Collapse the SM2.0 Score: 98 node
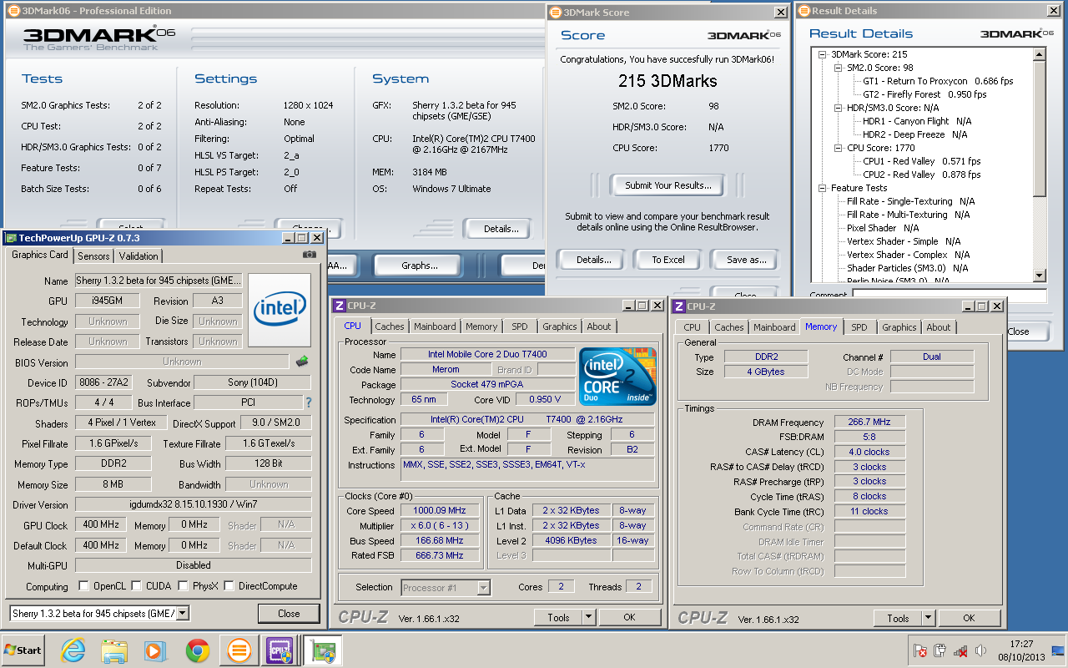The image size is (1068, 668). click(x=838, y=68)
